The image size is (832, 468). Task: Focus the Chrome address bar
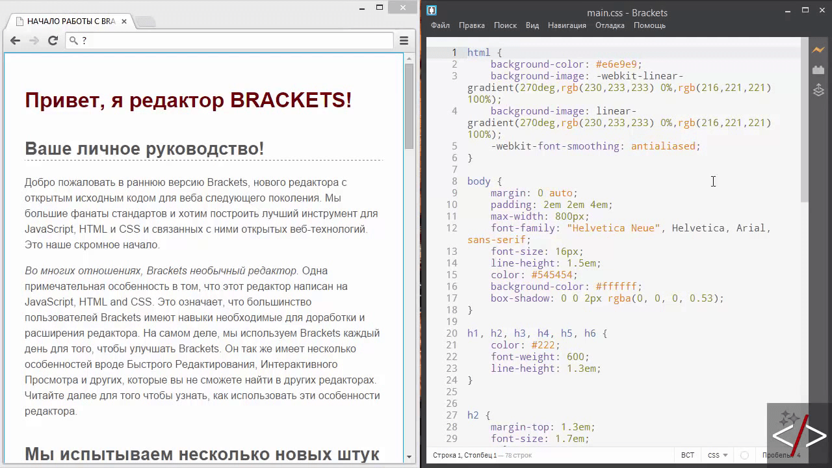[x=231, y=40]
